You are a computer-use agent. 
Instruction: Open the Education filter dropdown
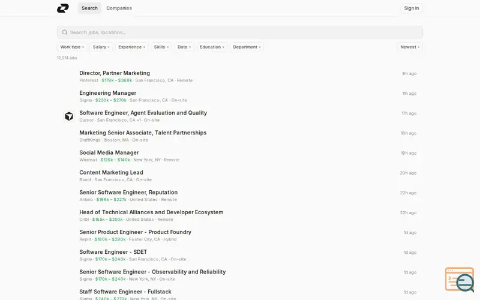[212, 47]
